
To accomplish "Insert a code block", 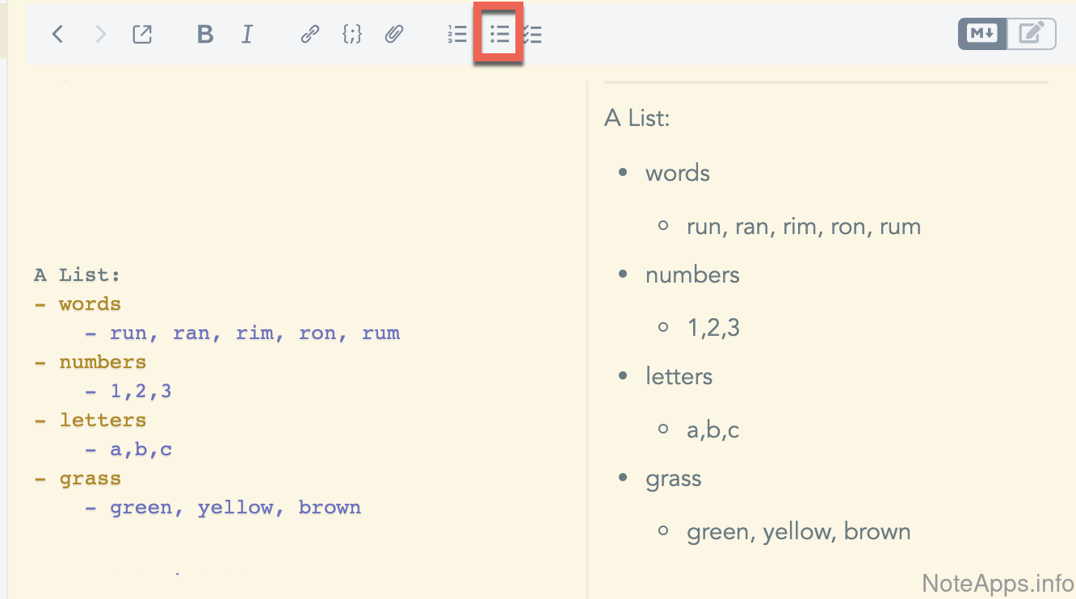I will click(x=351, y=34).
